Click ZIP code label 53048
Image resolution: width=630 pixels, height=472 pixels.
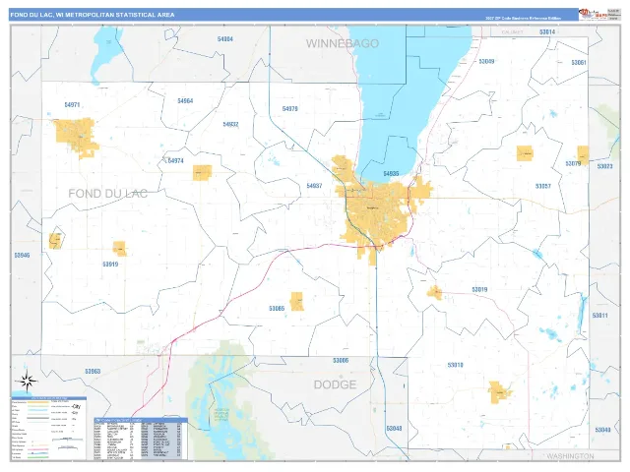coord(394,429)
